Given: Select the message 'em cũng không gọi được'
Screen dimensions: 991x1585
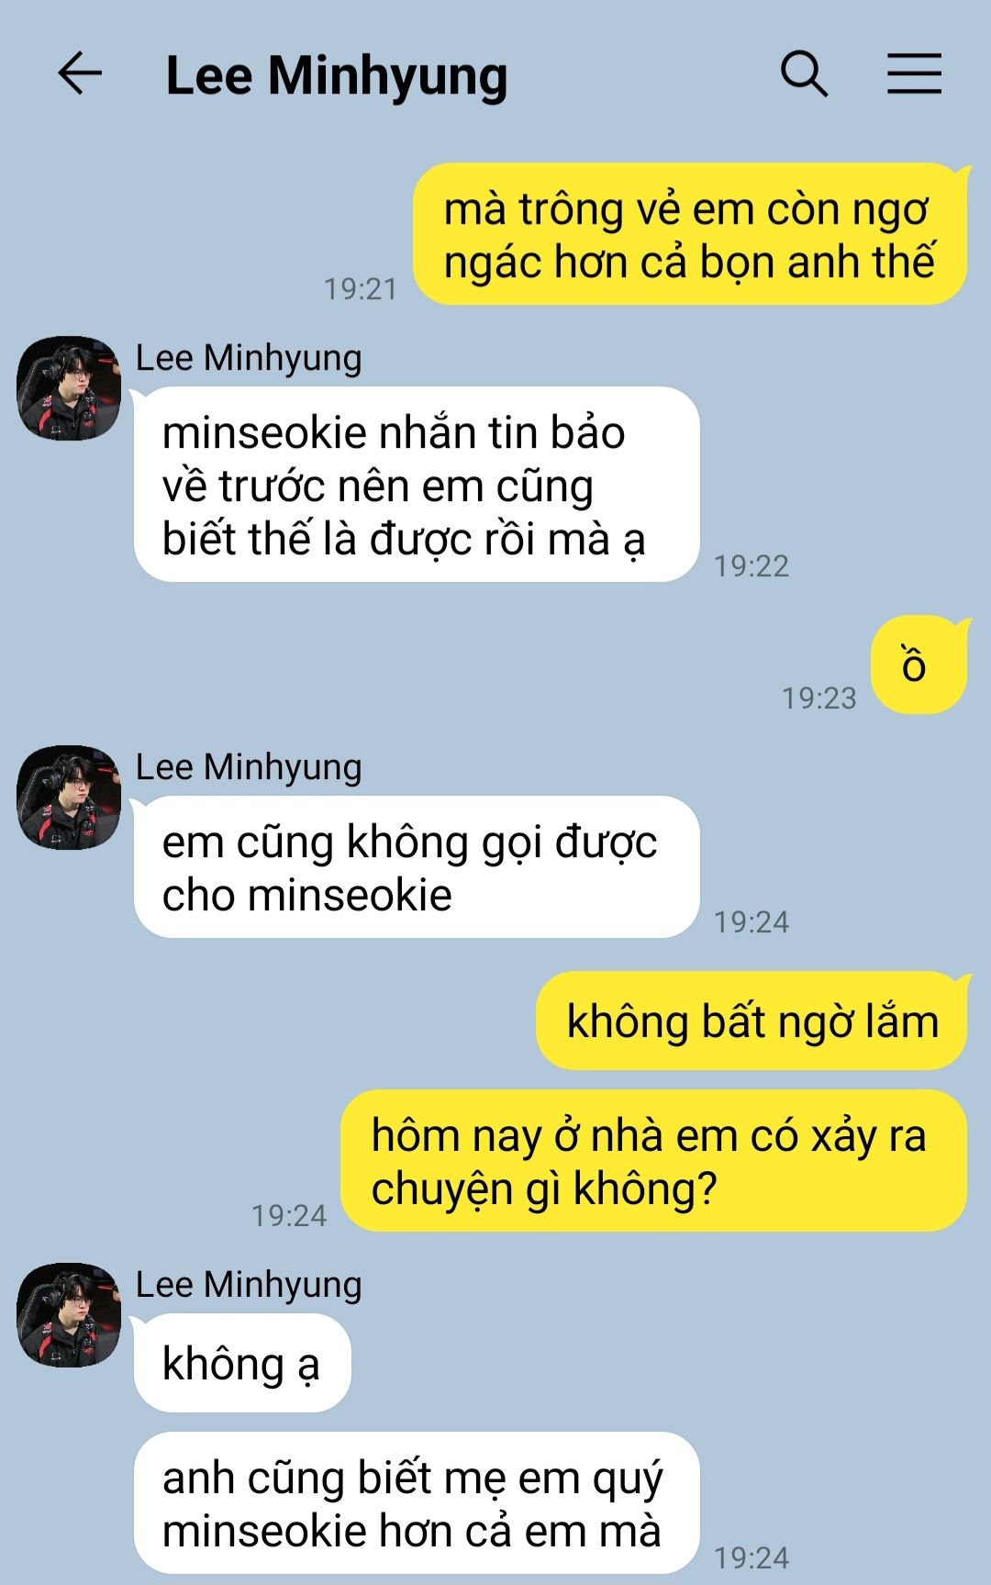Looking at the screenshot, I should pyautogui.click(x=417, y=867).
